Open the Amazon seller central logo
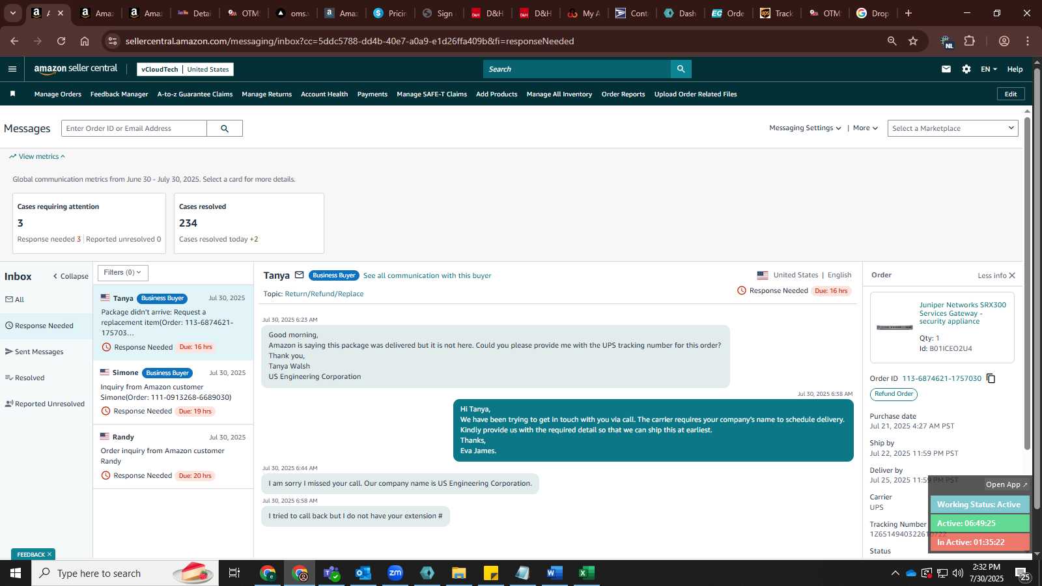1042x586 pixels. click(x=76, y=69)
